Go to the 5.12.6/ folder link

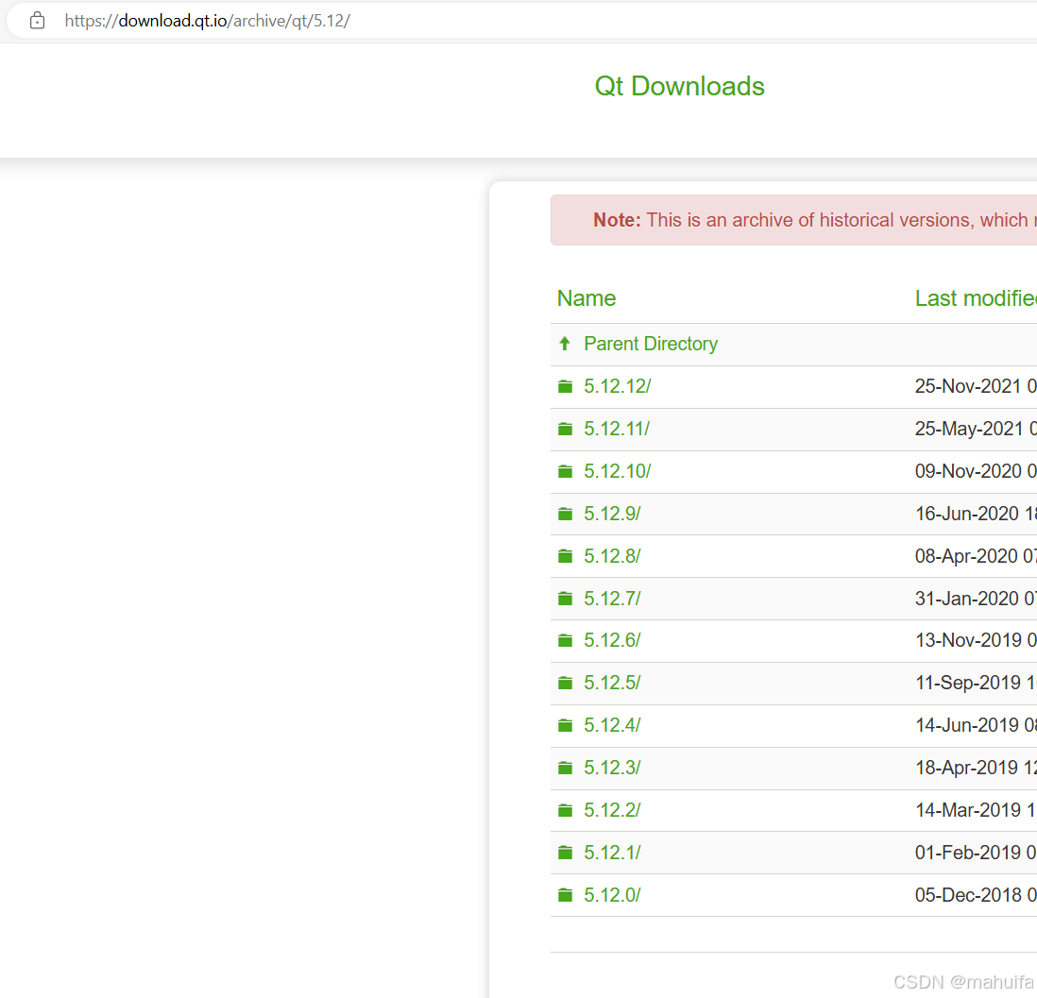(x=612, y=640)
